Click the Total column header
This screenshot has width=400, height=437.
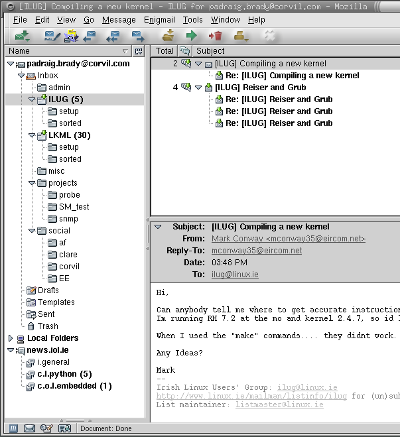165,51
